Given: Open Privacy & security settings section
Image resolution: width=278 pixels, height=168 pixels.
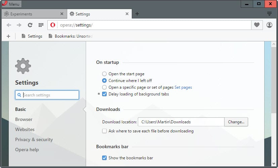Looking at the screenshot, I should coord(34,139).
